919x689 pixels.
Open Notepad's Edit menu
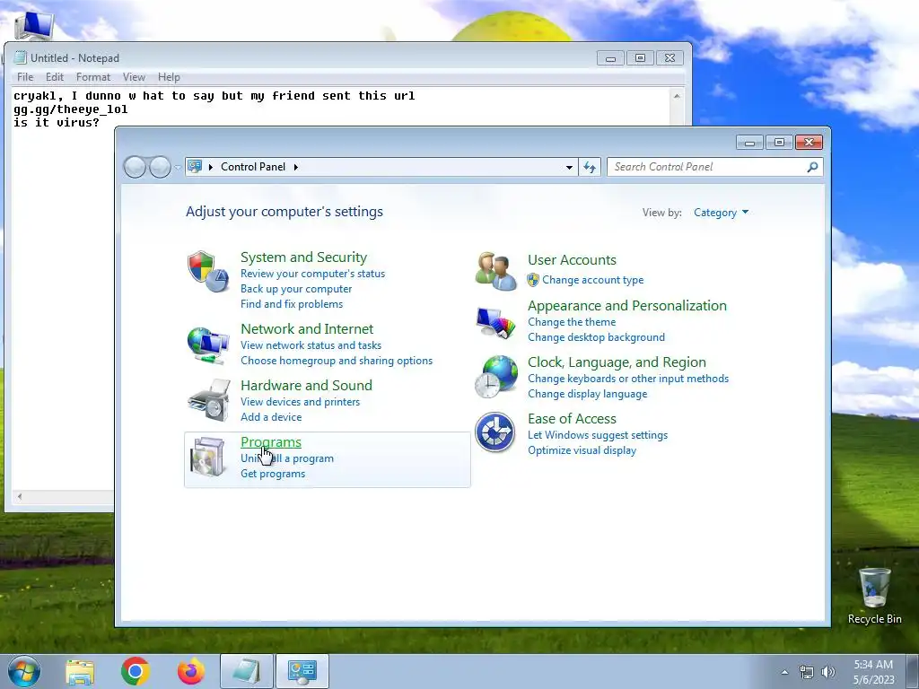[55, 77]
